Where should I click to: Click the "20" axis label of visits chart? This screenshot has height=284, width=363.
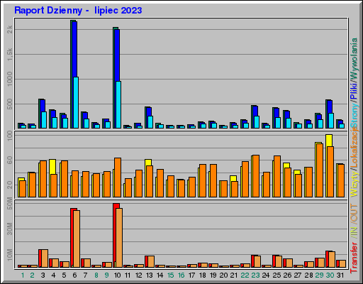click(10, 185)
